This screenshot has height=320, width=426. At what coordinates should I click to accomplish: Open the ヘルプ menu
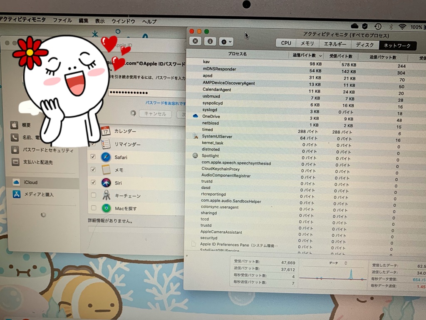(x=149, y=22)
